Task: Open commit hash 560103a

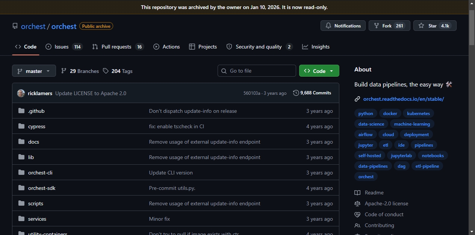Action: click(252, 93)
